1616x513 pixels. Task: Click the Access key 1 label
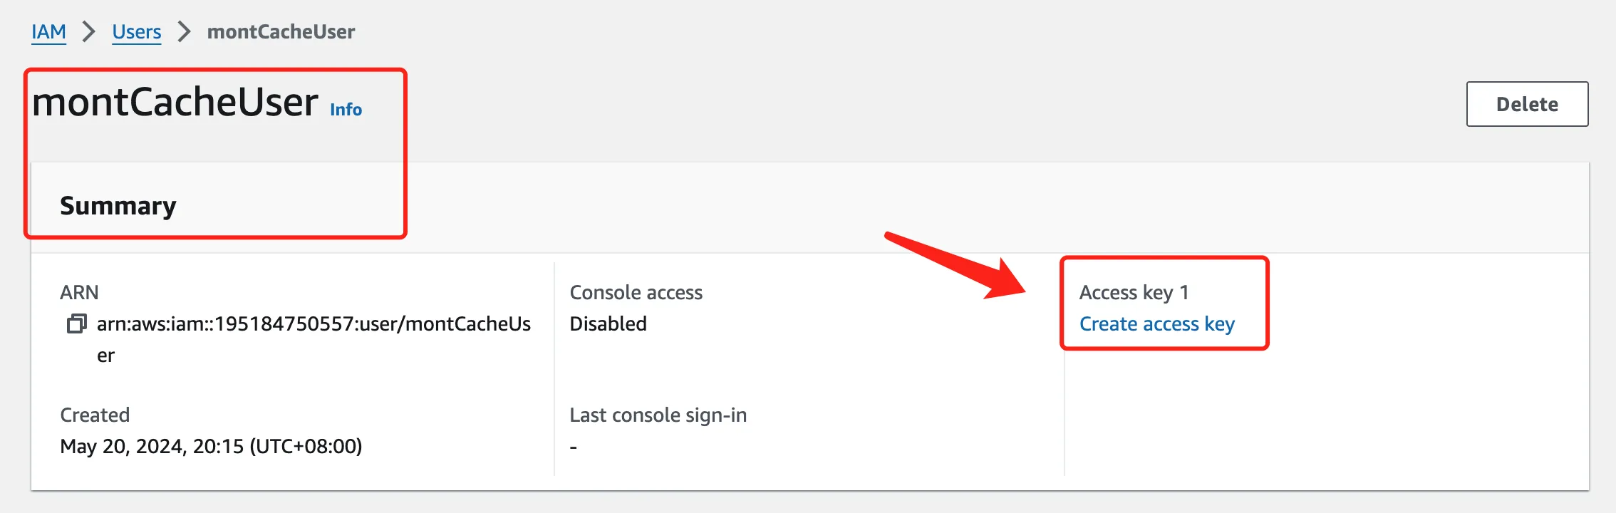[x=1134, y=293]
